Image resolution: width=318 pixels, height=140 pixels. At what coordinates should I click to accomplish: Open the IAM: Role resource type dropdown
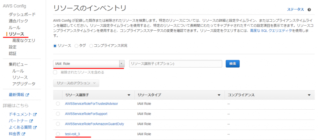click(x=89, y=64)
